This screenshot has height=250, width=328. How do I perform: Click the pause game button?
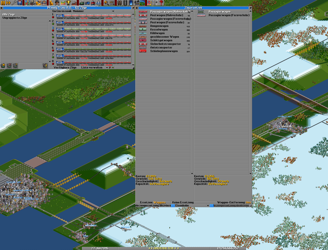click(x=3, y=3)
